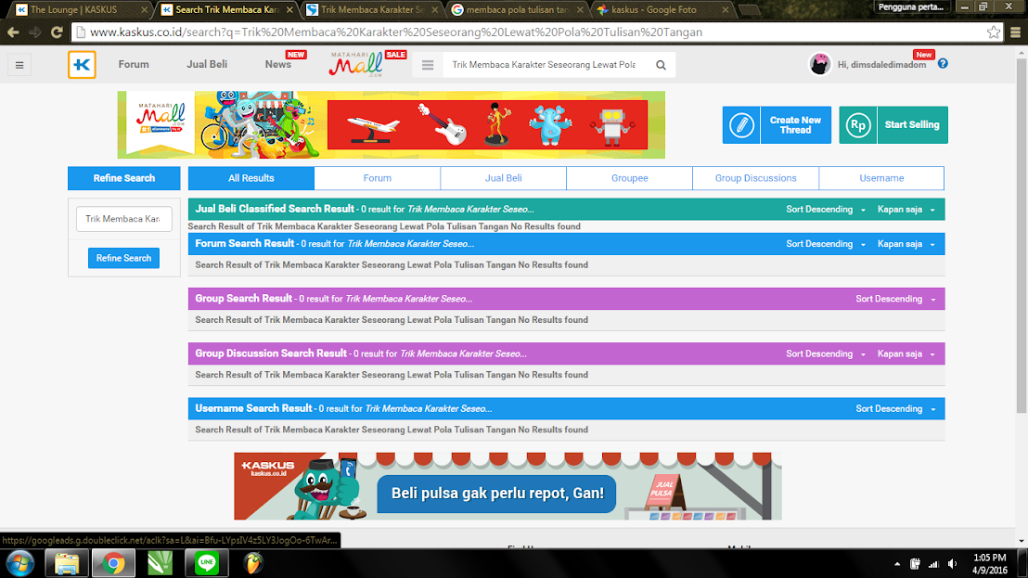
Task: Close the 'kaskus - Google Foto' tab
Action: 726,10
